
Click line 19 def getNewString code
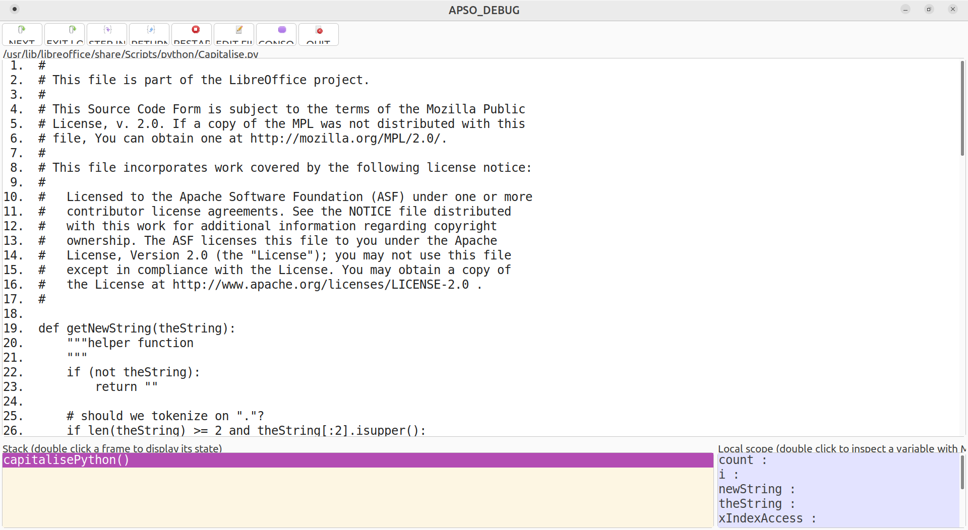pyautogui.click(x=137, y=328)
